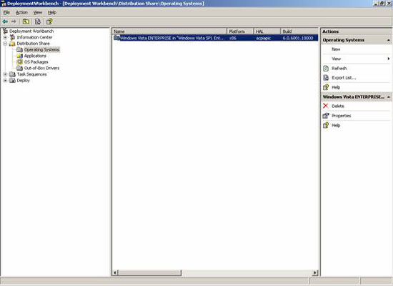The image size is (393, 286).
Task: Open the File menu
Action: pyautogui.click(x=6, y=13)
